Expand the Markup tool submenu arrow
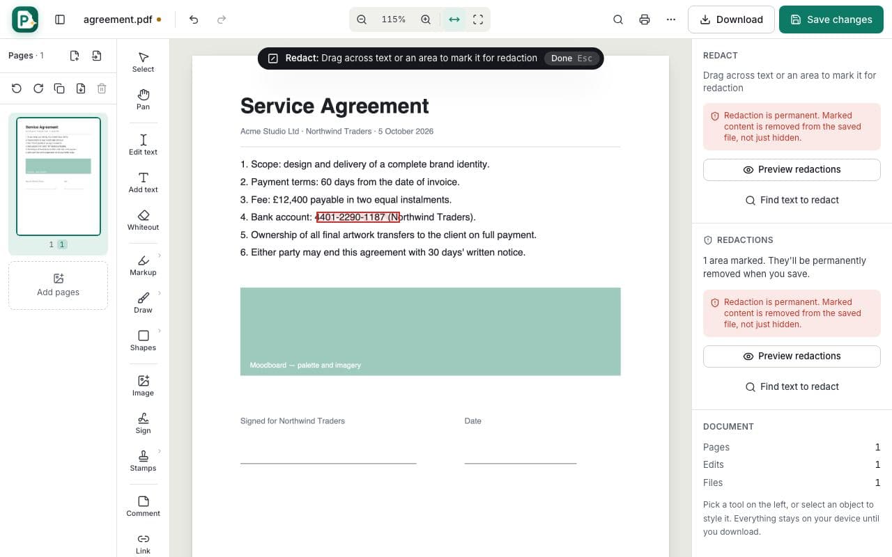The height and width of the screenshot is (557, 892). point(160,256)
